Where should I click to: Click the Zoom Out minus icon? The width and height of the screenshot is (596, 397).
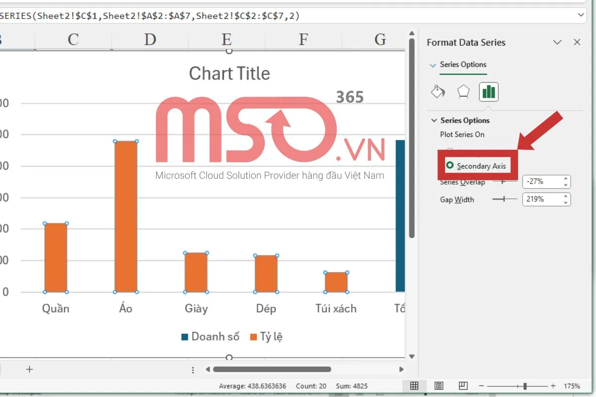click(481, 386)
